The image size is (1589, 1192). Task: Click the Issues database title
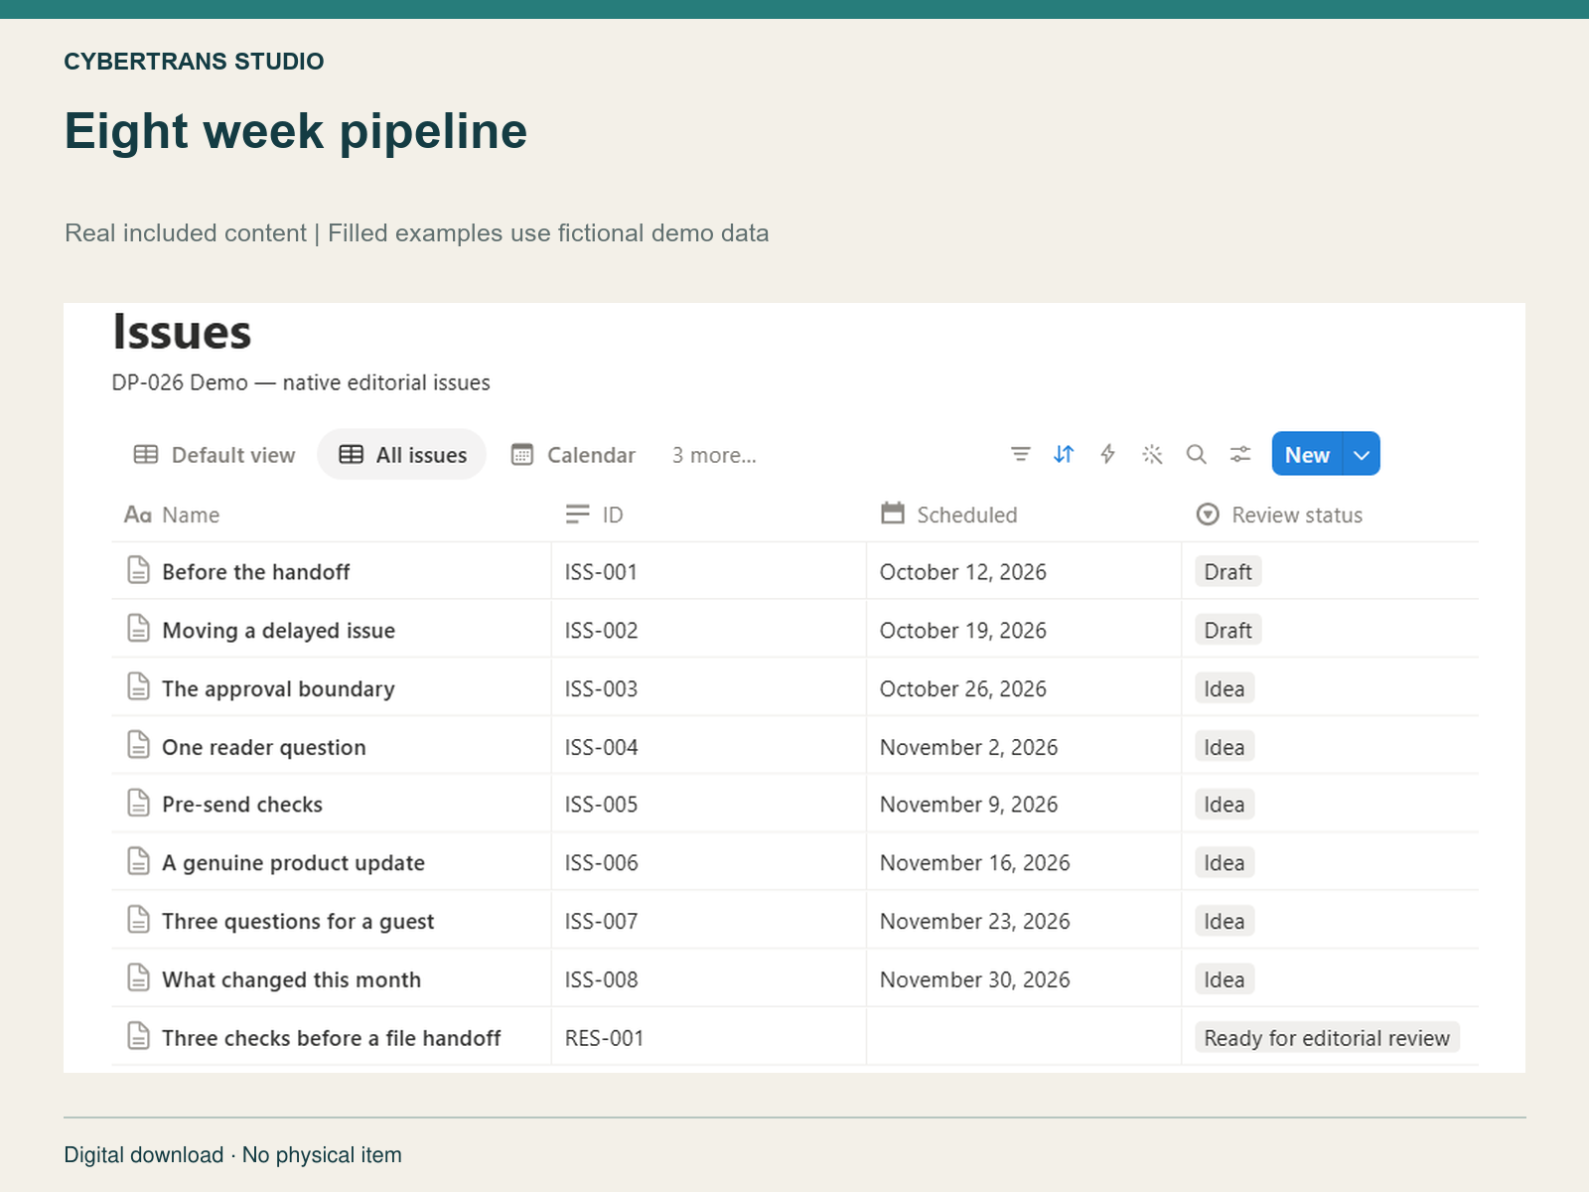coord(182,332)
